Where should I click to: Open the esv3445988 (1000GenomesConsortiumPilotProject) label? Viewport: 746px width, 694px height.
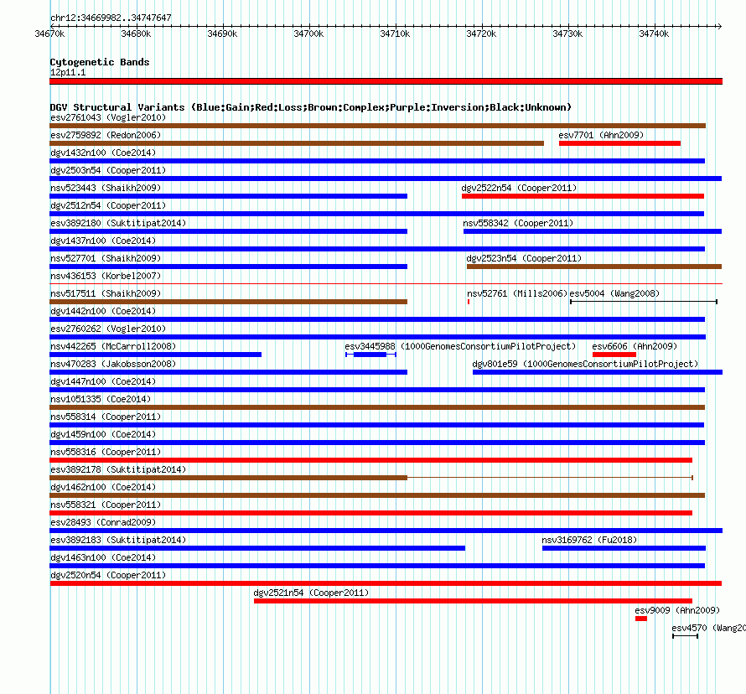[460, 346]
